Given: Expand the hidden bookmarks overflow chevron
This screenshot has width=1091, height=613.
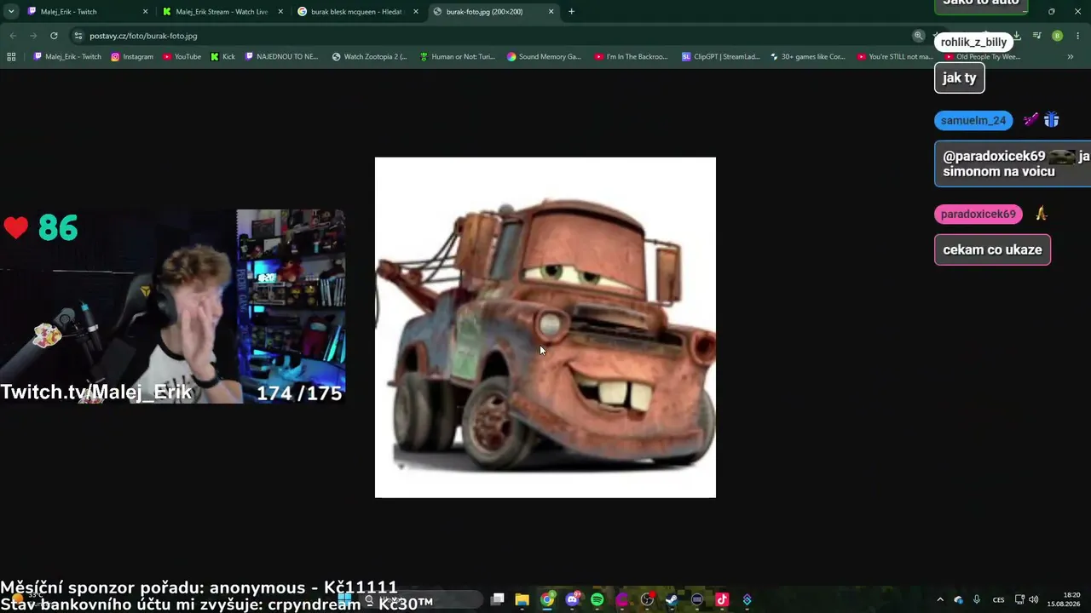Looking at the screenshot, I should pyautogui.click(x=1071, y=57).
